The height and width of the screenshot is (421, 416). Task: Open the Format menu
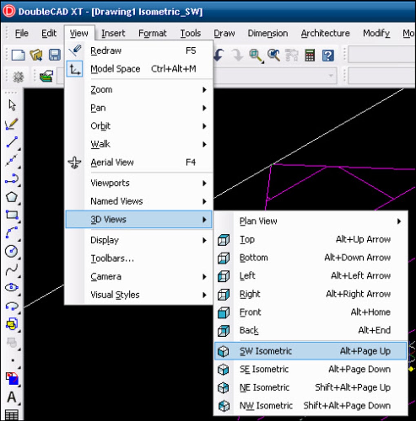(153, 33)
